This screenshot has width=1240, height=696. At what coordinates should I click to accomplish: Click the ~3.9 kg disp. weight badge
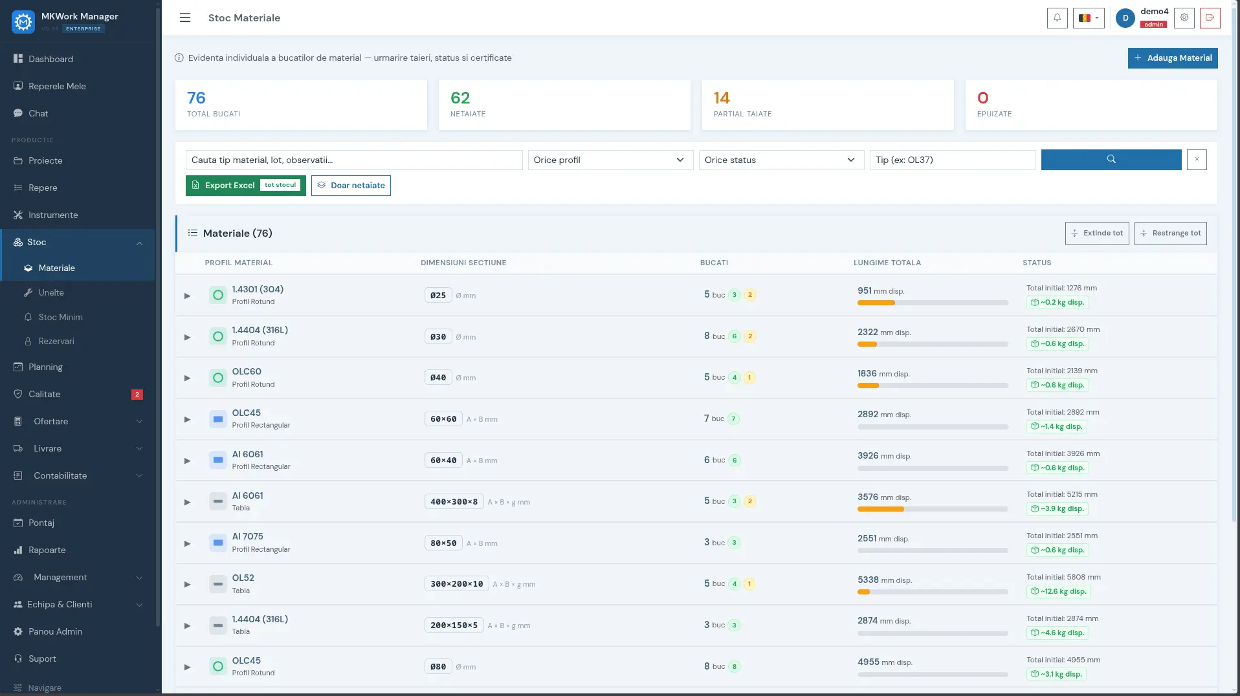1057,509
